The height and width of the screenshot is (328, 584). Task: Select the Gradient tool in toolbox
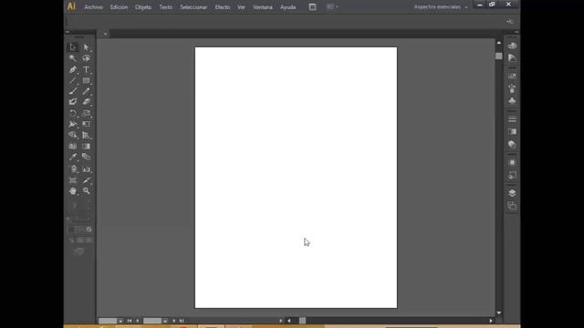coord(86,146)
